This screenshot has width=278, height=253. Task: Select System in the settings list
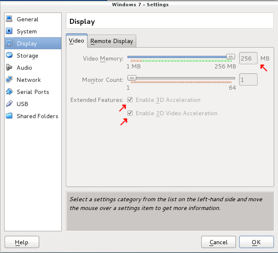(33, 31)
